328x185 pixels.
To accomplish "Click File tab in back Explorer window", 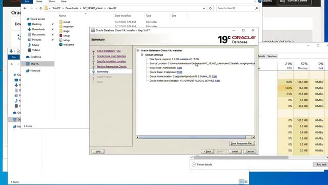I will (14, 57).
